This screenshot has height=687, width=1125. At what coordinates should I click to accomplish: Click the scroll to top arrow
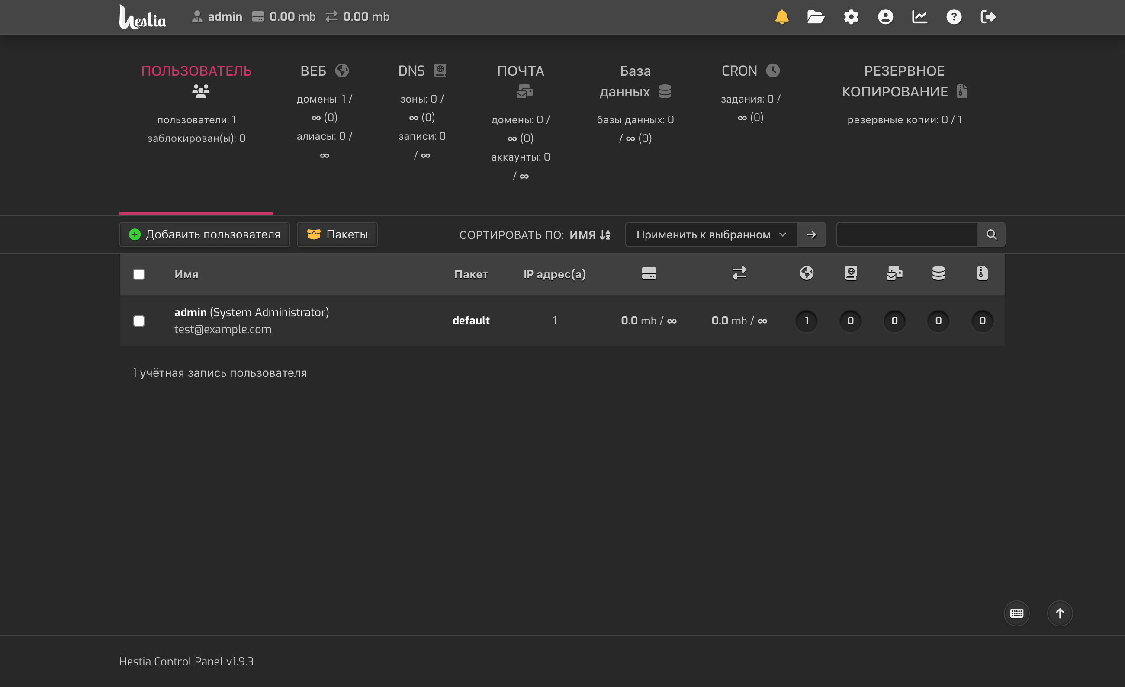1060,613
